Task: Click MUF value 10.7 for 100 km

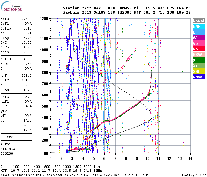Action: pos(15,171)
